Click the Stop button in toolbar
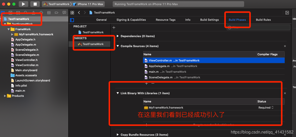The image size is (296, 137). point(35,4)
